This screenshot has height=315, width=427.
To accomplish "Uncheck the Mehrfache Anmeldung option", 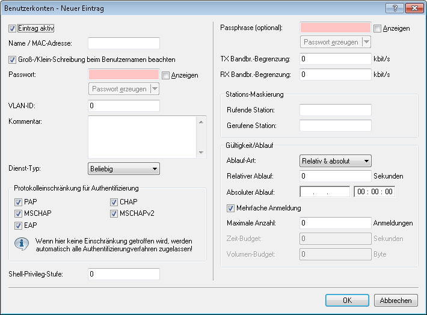I will [x=231, y=208].
